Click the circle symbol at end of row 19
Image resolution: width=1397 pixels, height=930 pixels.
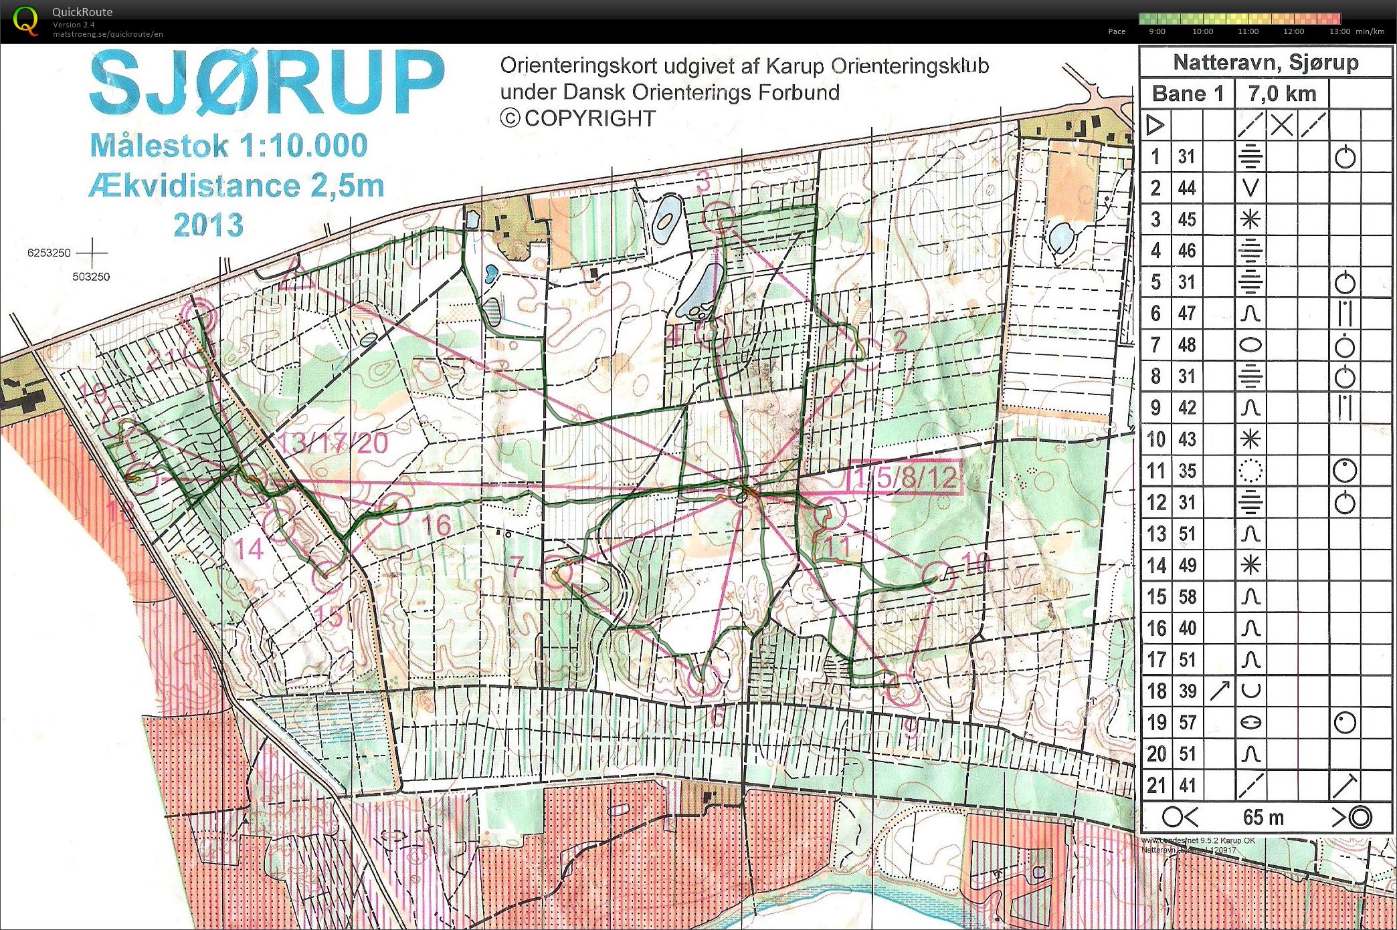pos(1345,722)
